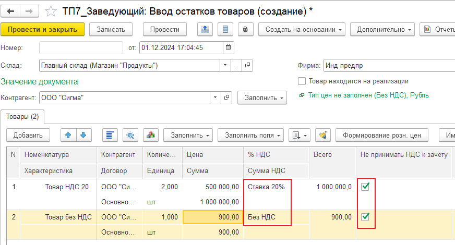The image size is (455, 245).
Task: Click the lock icon in toolbar
Action: click(245, 30)
